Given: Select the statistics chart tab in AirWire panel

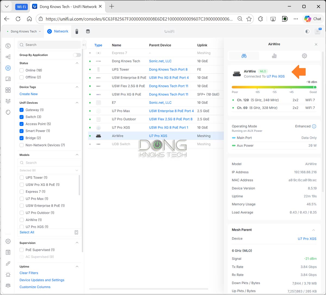Looking at the screenshot, I should pyautogui.click(x=274, y=56).
